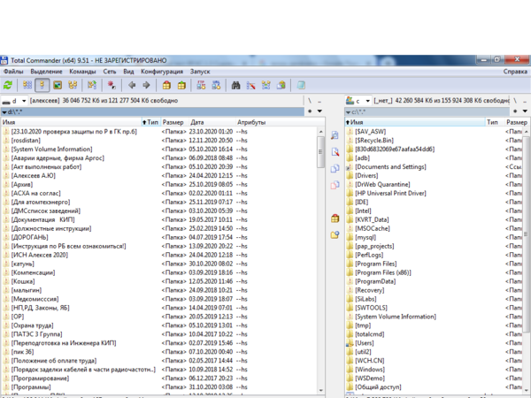Toggle brief view mode in toolbar
The image size is (531, 398).
[x=27, y=86]
